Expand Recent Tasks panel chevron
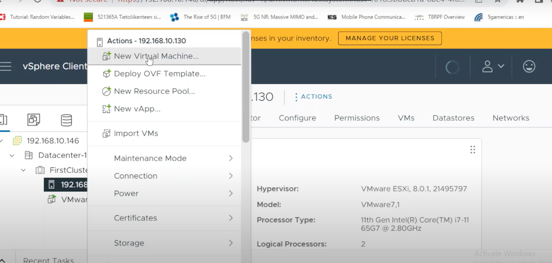This screenshot has width=552, height=263. pyautogui.click(x=2, y=261)
